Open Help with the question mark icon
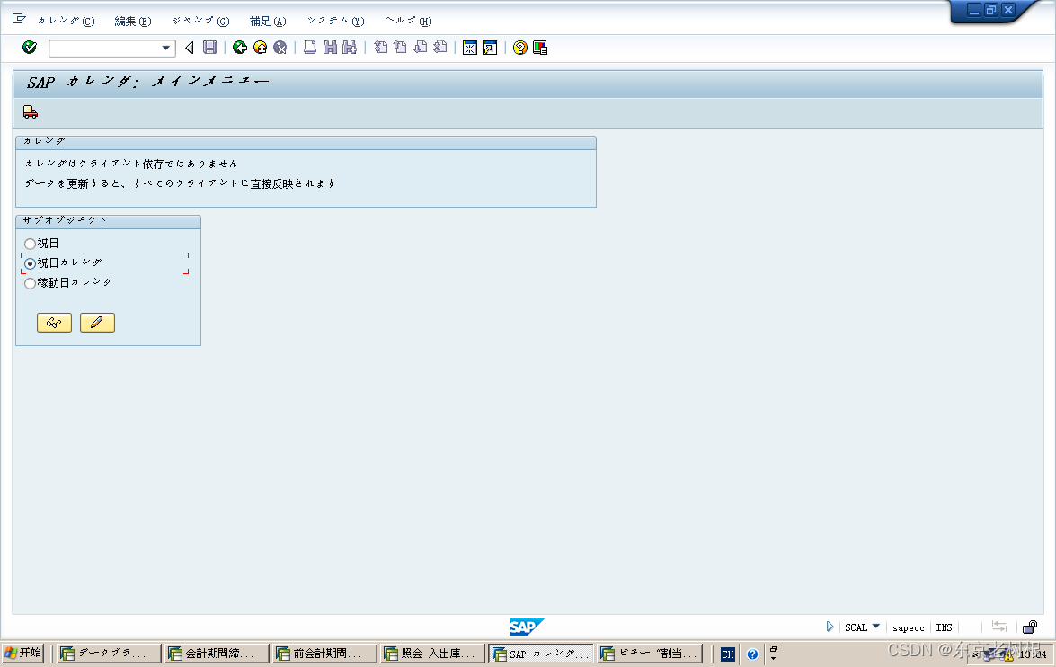Image resolution: width=1056 pixels, height=667 pixels. (520, 47)
